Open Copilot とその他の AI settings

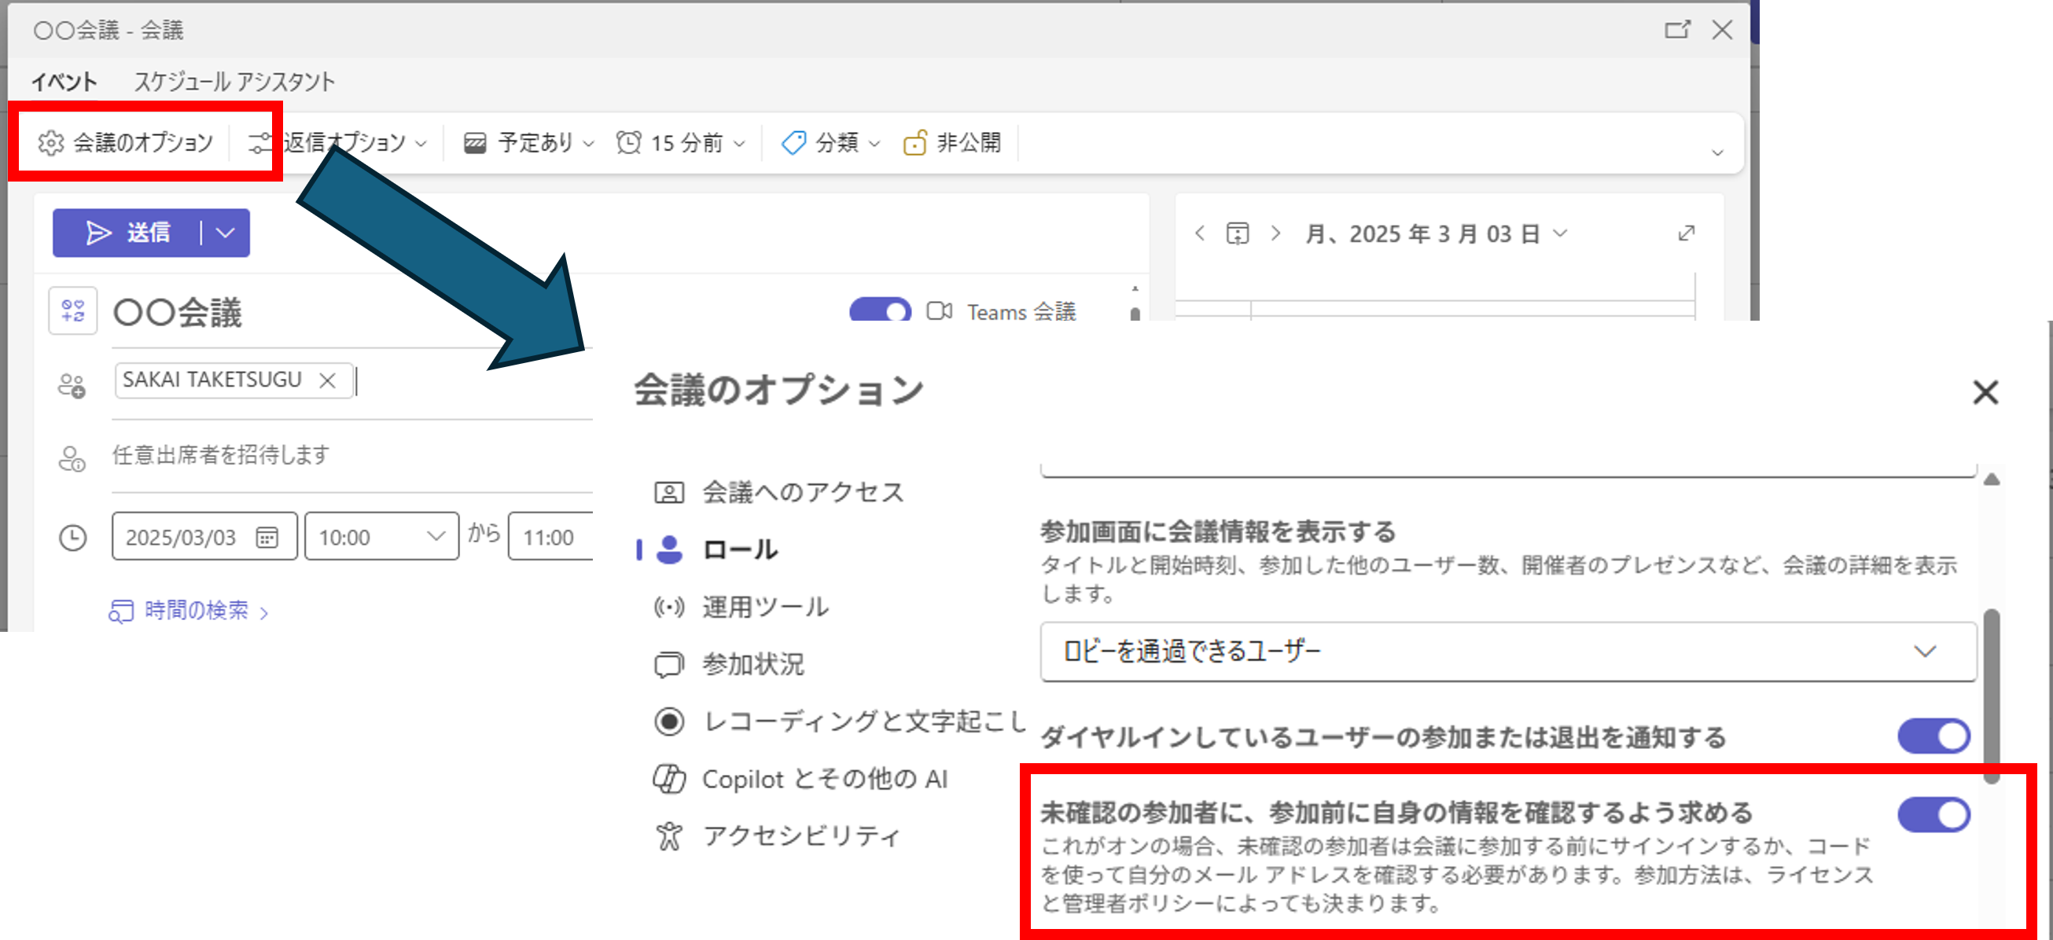pos(824,779)
